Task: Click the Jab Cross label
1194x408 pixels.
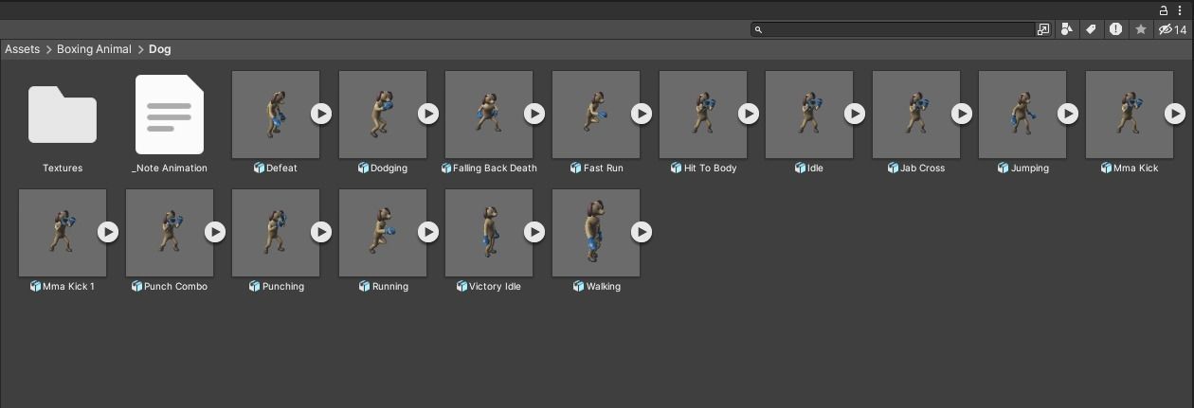Action: click(x=922, y=169)
